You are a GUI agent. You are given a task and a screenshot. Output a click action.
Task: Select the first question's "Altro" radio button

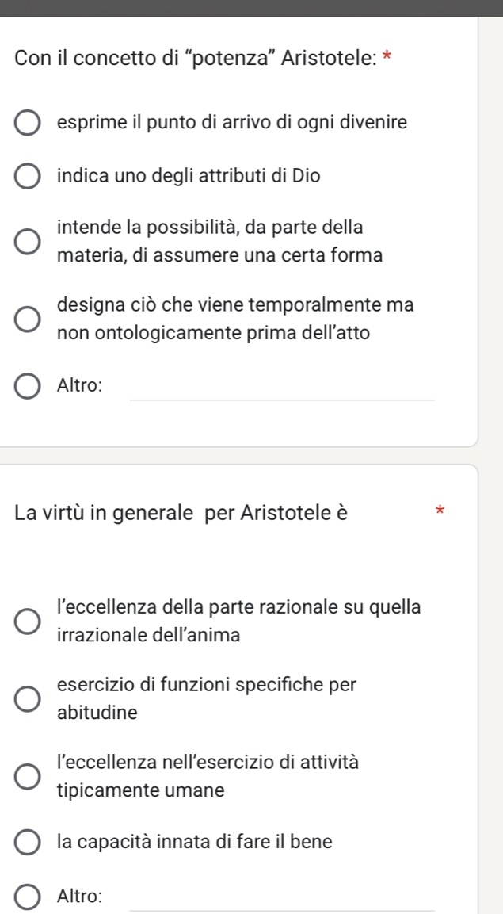click(28, 386)
